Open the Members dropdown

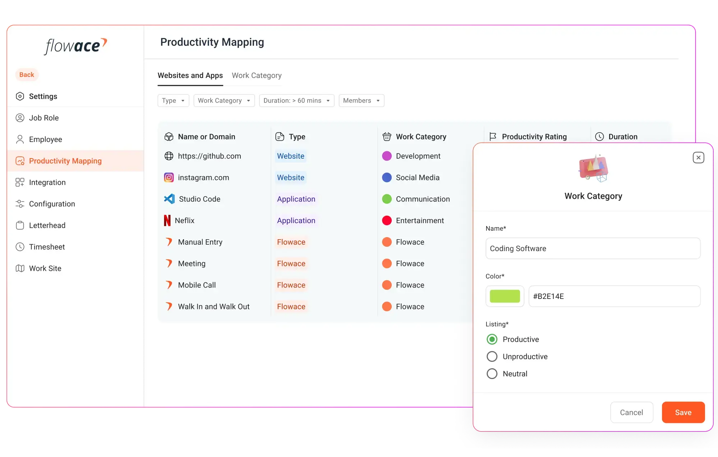[x=361, y=101]
